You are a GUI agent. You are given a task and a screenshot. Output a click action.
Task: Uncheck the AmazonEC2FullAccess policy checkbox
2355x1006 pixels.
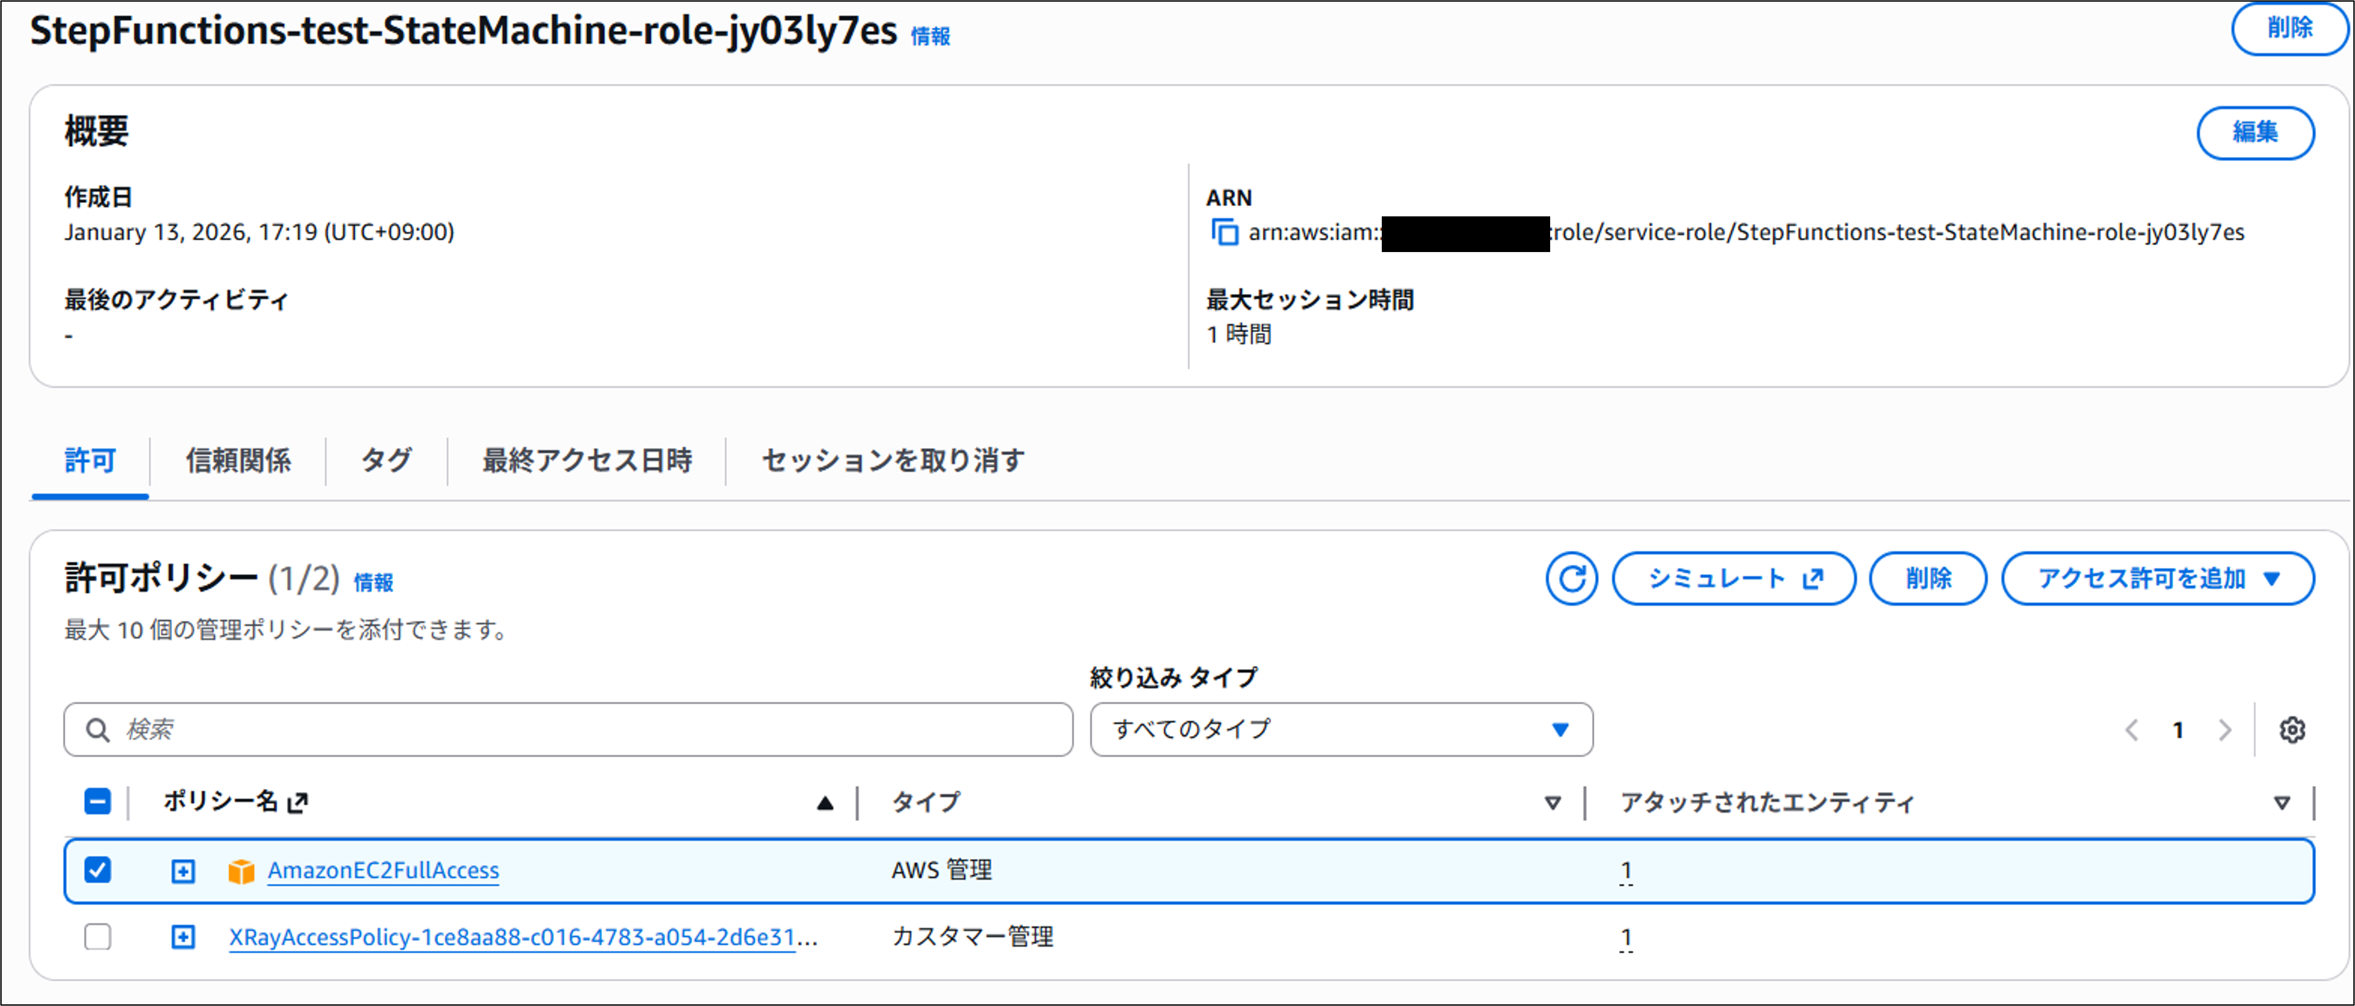click(x=98, y=871)
